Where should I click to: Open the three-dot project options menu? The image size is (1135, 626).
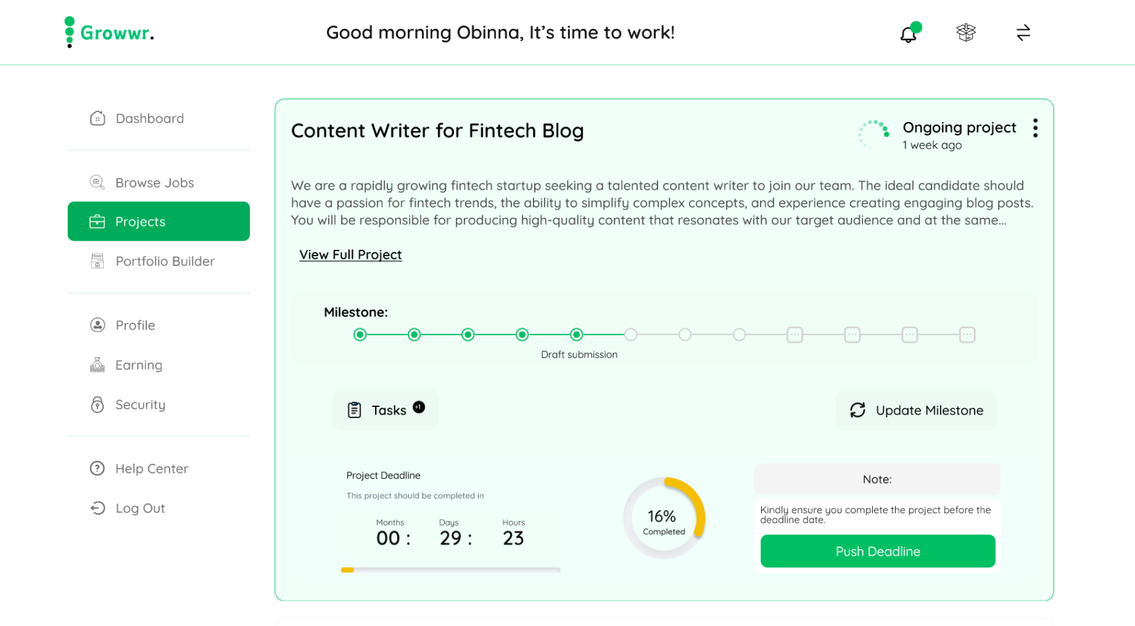point(1035,128)
